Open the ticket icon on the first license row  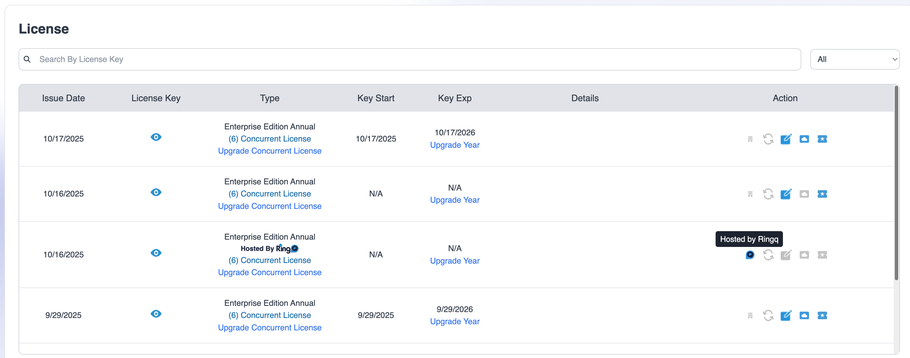[x=822, y=139]
